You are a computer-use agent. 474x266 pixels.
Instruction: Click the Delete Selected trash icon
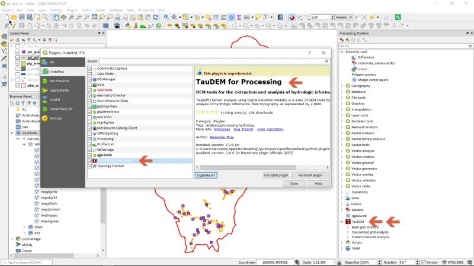coord(56,26)
